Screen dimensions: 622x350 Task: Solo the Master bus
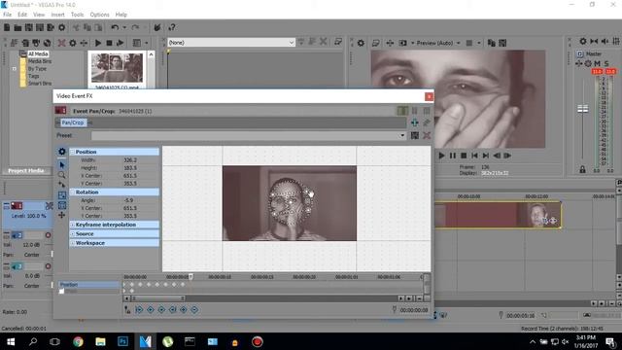(606, 63)
